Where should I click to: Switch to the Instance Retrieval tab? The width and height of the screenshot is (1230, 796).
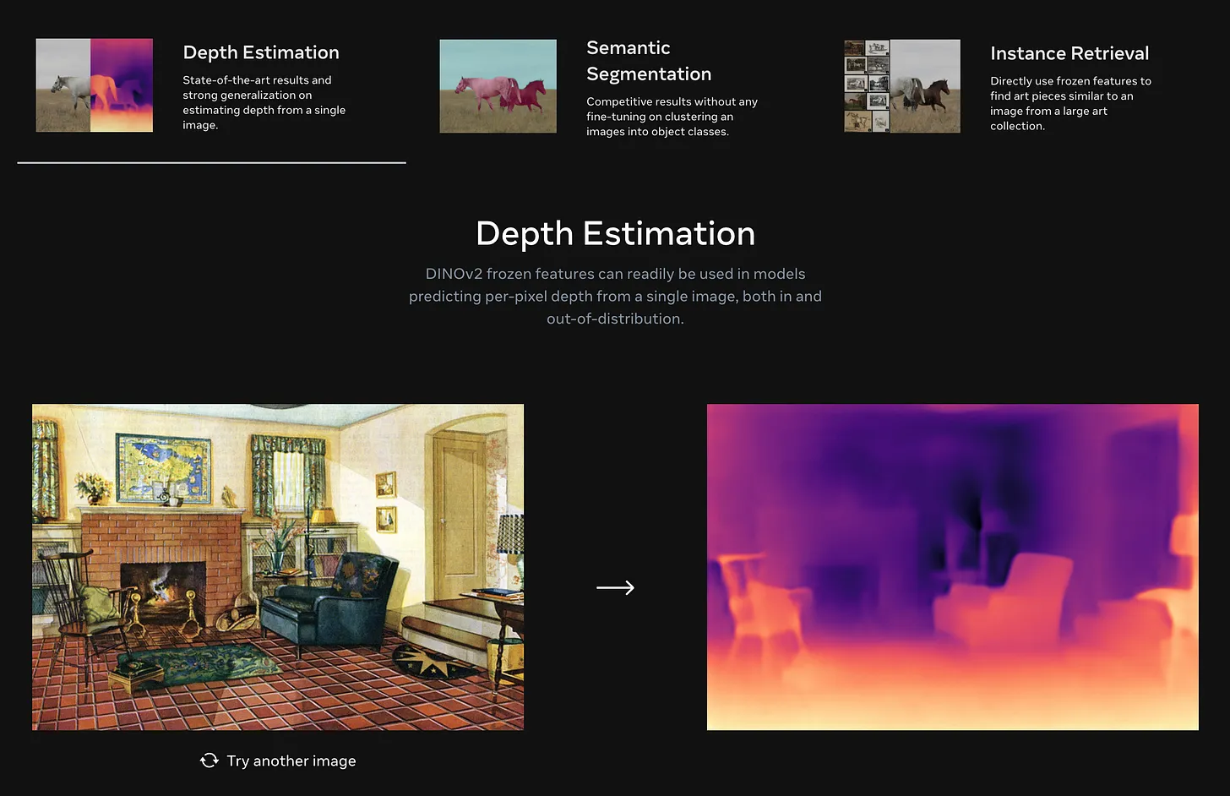click(1069, 53)
